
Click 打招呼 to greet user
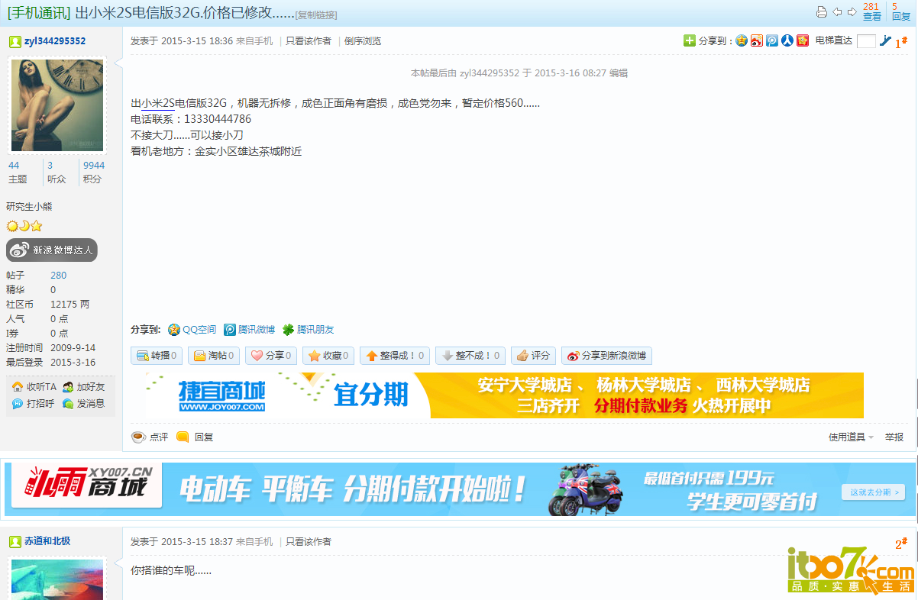coord(34,404)
